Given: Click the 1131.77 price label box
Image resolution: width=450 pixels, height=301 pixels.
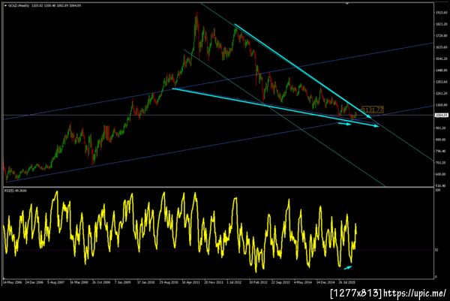Looking at the screenshot, I should tap(373, 110).
